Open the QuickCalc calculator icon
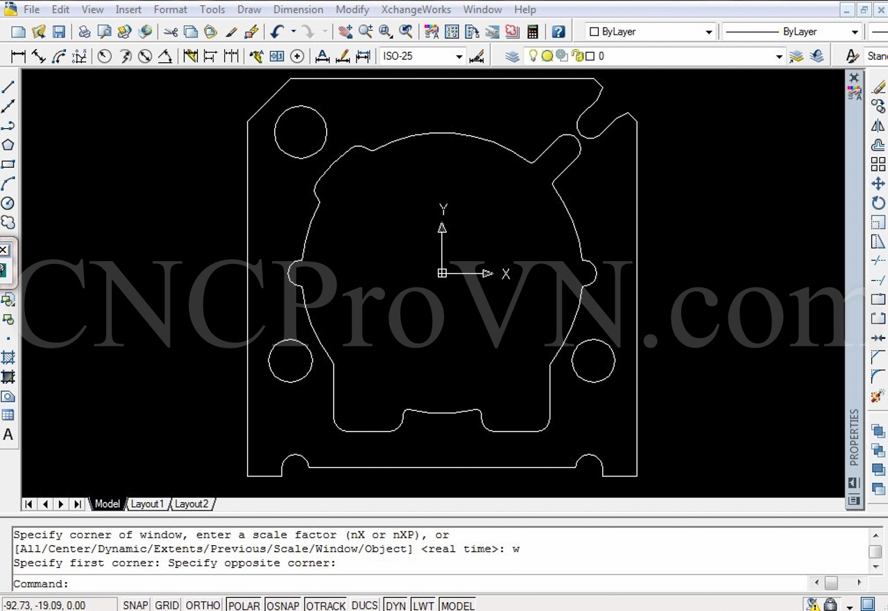Viewport: 888px width, 611px height. 533,32
